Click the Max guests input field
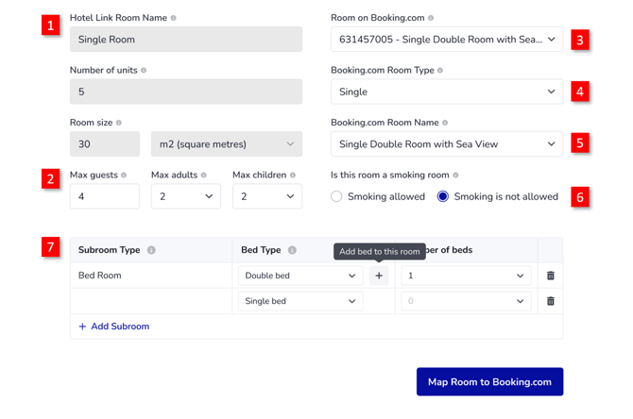The image size is (633, 419). (x=104, y=196)
